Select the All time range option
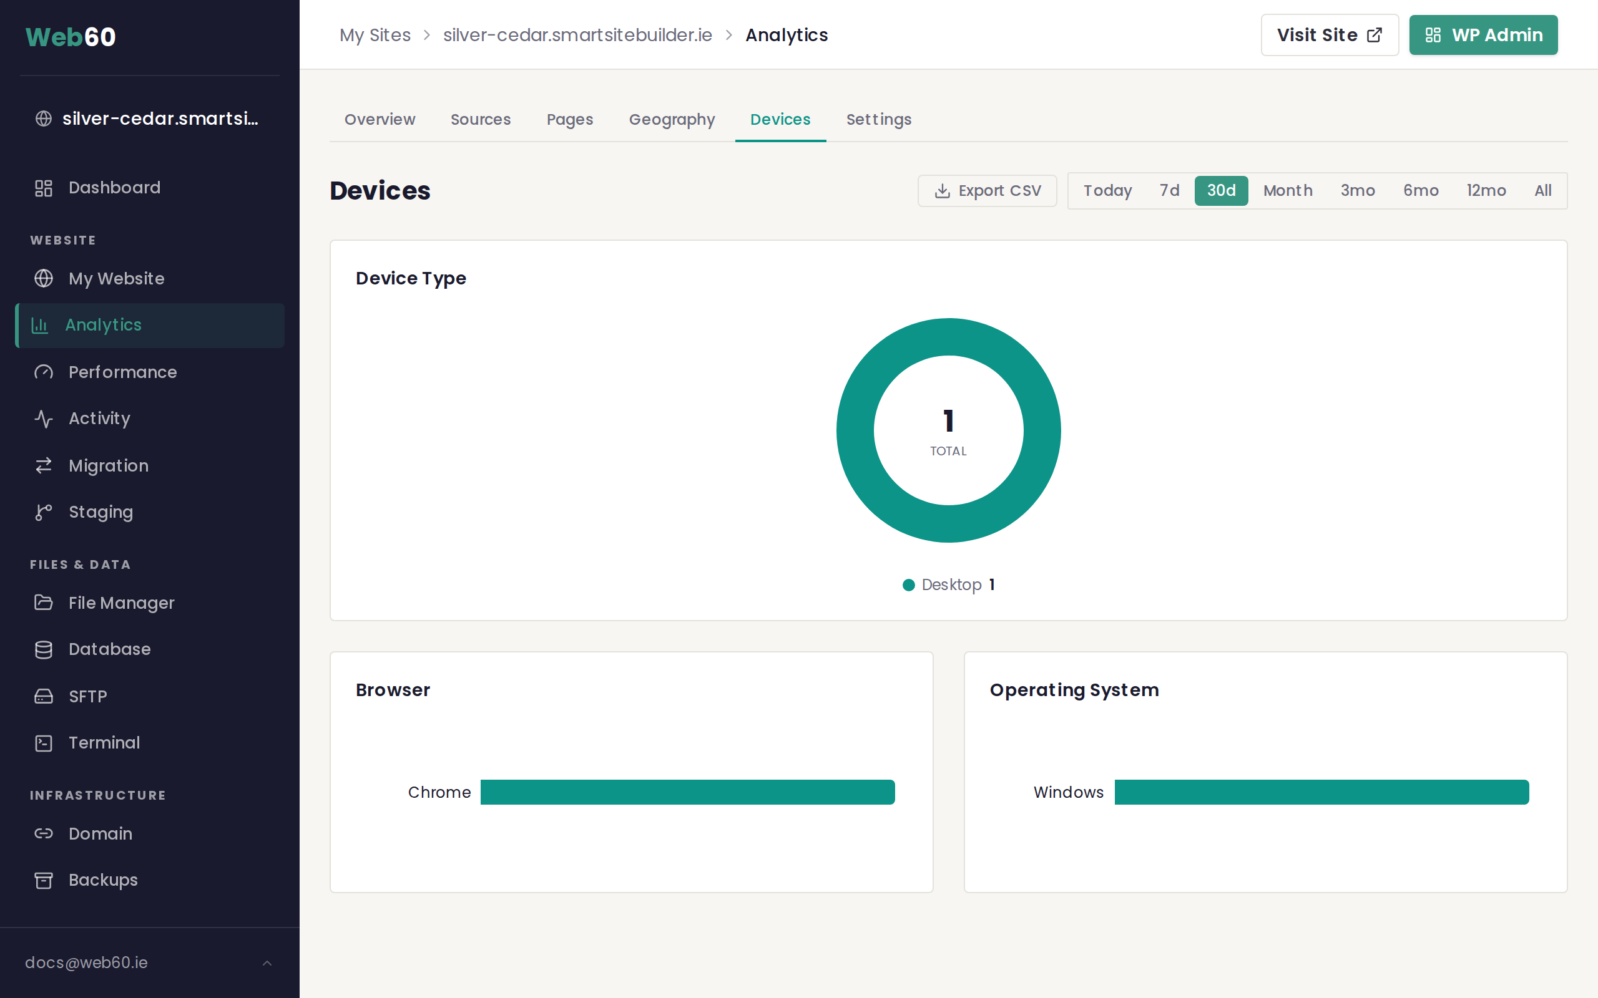Image resolution: width=1598 pixels, height=998 pixels. [1542, 191]
